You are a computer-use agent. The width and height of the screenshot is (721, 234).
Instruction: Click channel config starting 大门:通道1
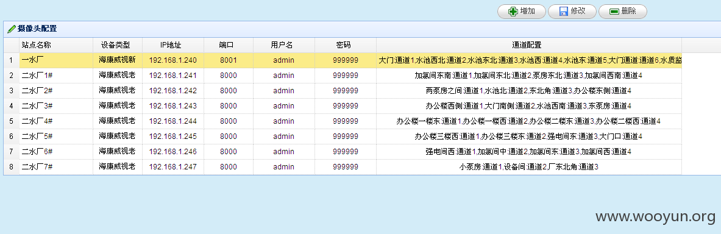coord(529,60)
